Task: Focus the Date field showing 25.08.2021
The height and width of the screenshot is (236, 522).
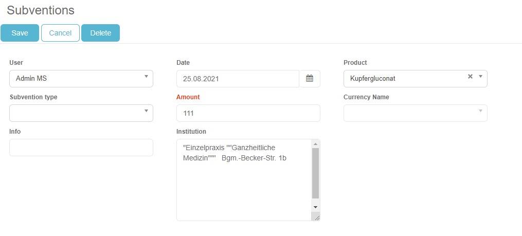Action: (x=238, y=79)
